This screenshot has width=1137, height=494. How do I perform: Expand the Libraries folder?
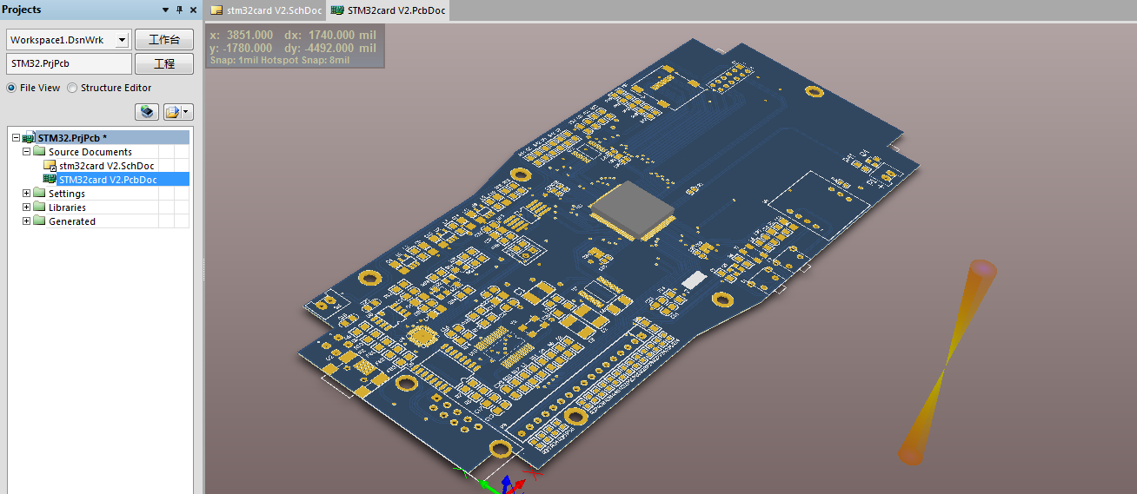(x=27, y=207)
